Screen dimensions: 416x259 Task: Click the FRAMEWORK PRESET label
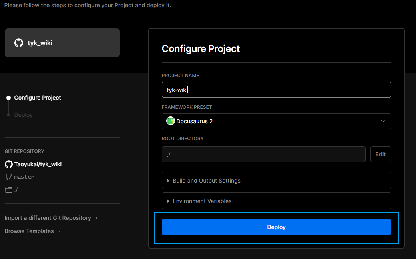187,107
